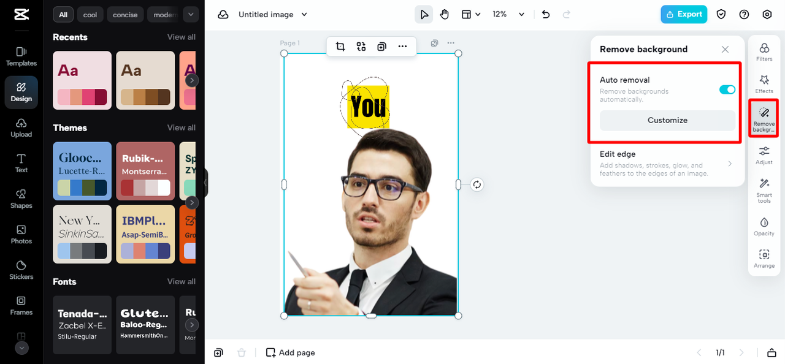Expand the style filter tags dropdown
785x364 pixels.
tap(191, 15)
